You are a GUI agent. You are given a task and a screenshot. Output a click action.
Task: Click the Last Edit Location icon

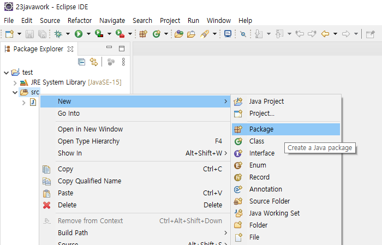pyautogui.click(x=300, y=34)
